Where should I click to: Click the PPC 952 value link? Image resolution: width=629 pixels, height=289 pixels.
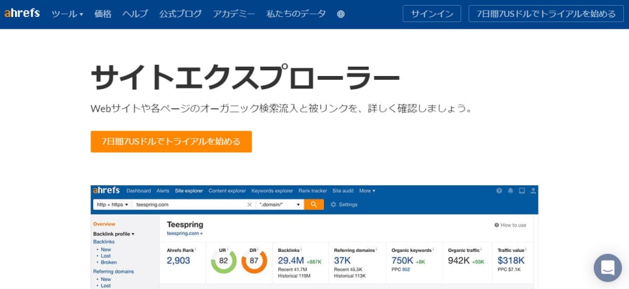tap(406, 270)
